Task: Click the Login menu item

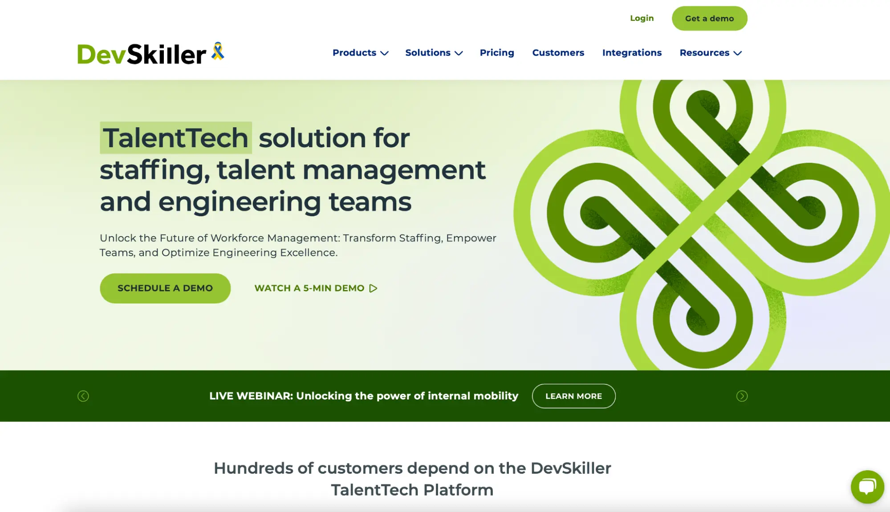Action: point(641,18)
